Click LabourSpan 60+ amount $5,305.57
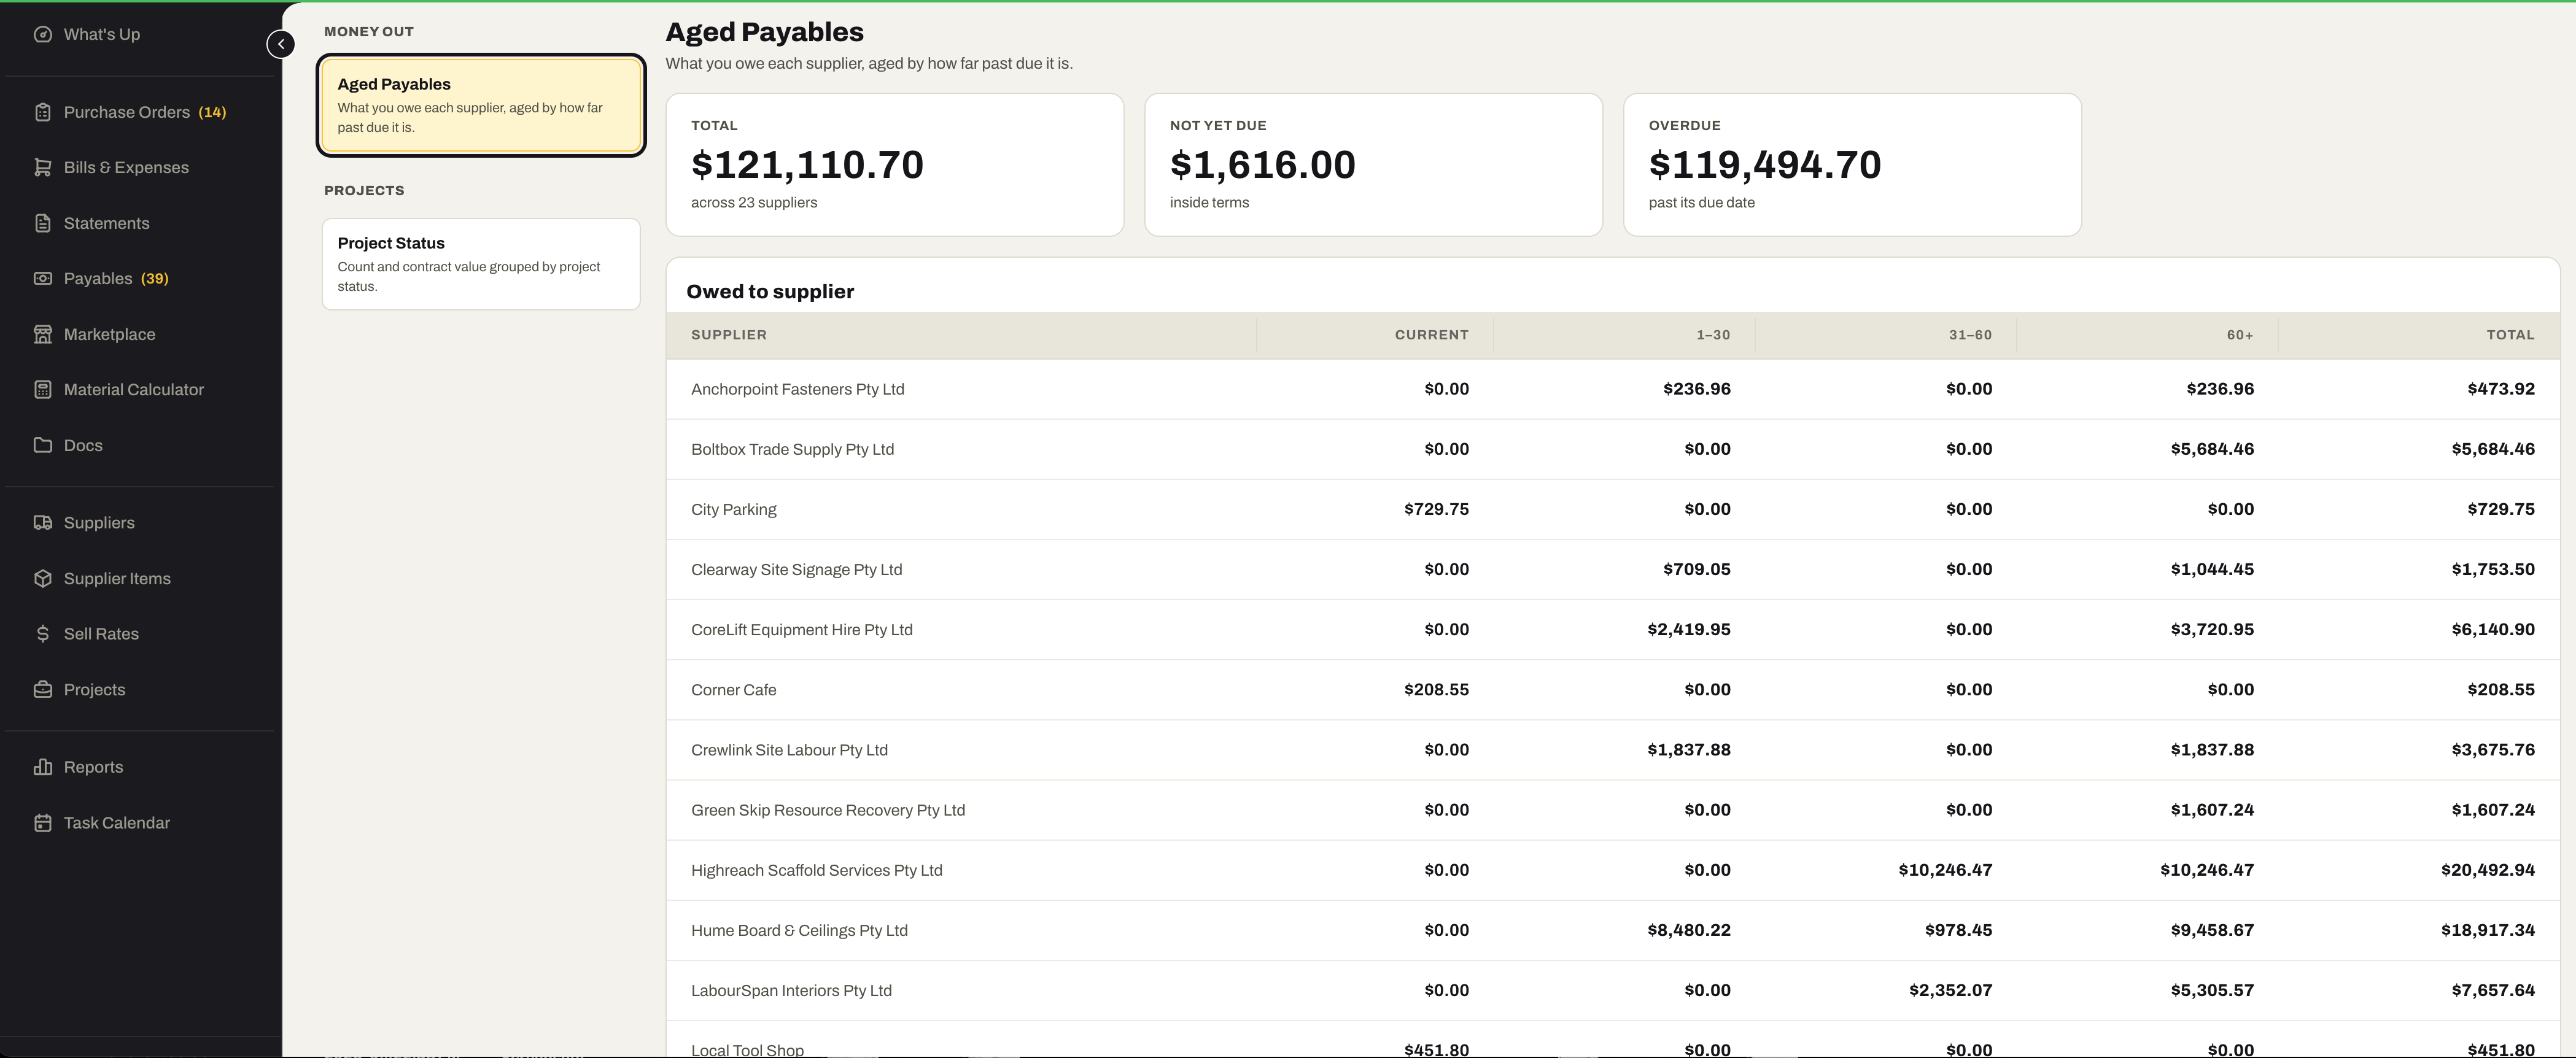This screenshot has width=2576, height=1058. 2212,990
